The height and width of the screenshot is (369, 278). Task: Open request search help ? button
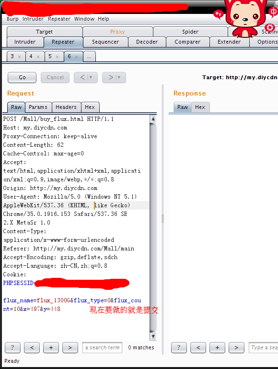pos(12,347)
